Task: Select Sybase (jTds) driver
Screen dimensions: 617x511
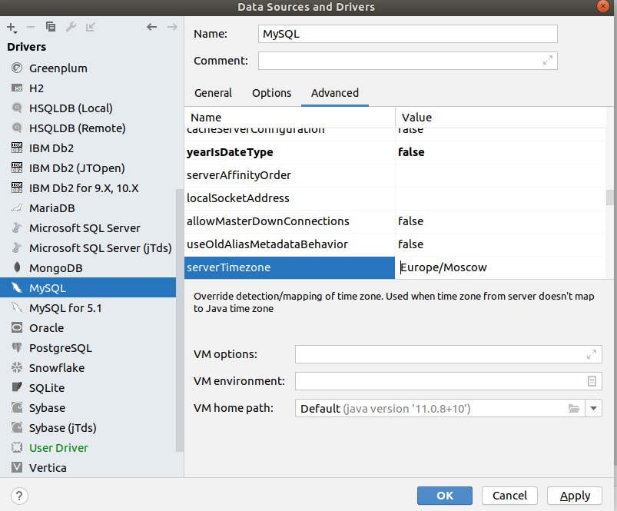Action: pyautogui.click(x=88, y=428)
